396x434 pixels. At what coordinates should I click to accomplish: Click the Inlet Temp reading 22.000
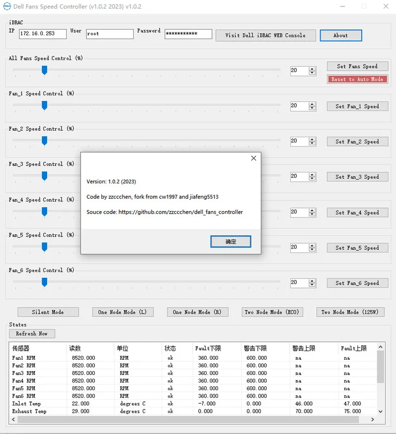80,404
